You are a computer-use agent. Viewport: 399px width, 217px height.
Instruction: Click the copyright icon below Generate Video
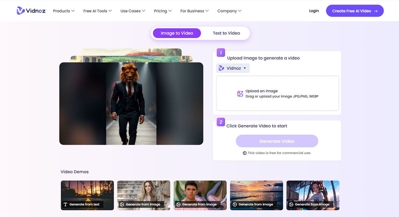245,153
